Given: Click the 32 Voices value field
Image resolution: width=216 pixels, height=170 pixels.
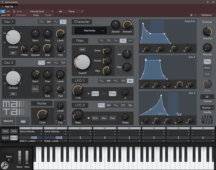Looking at the screenshot, I should pyautogui.click(x=207, y=97).
